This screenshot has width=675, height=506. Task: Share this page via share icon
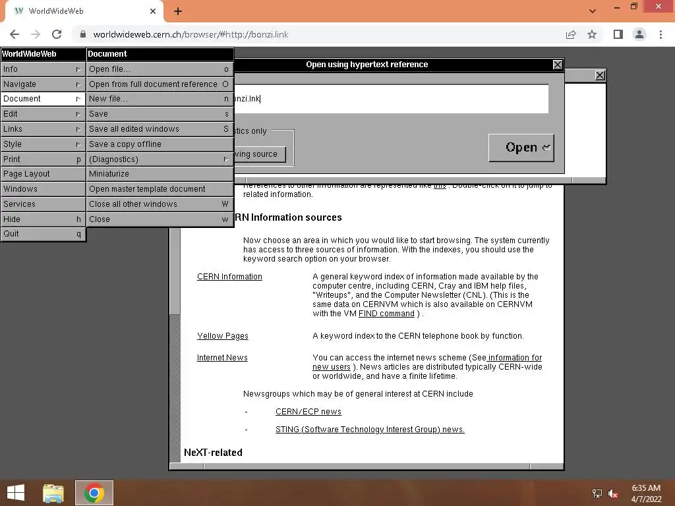click(571, 34)
